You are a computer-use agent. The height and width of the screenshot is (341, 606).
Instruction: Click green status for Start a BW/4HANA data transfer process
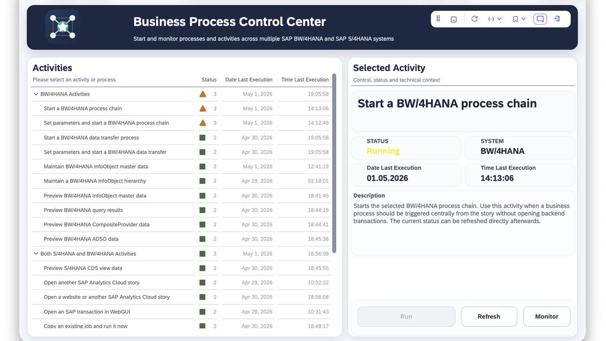[203, 138]
